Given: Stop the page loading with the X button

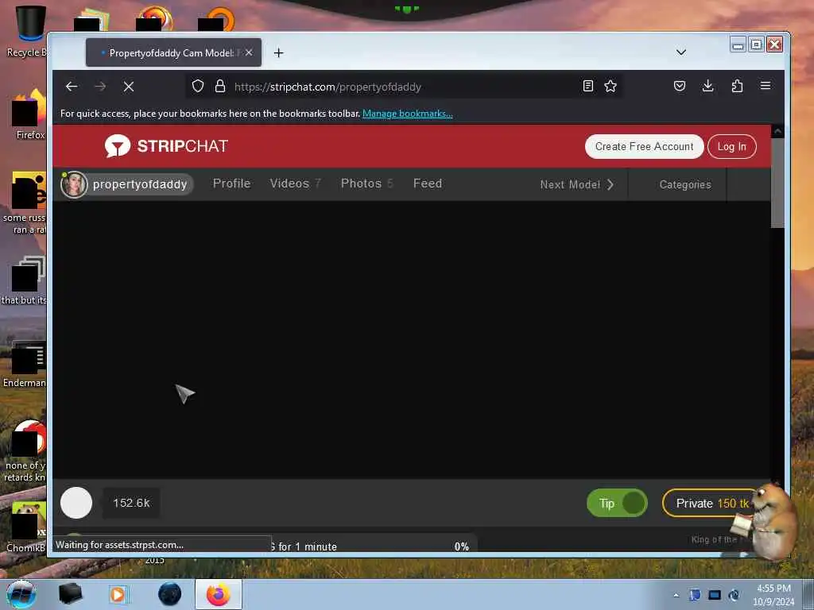Looking at the screenshot, I should 129,87.
